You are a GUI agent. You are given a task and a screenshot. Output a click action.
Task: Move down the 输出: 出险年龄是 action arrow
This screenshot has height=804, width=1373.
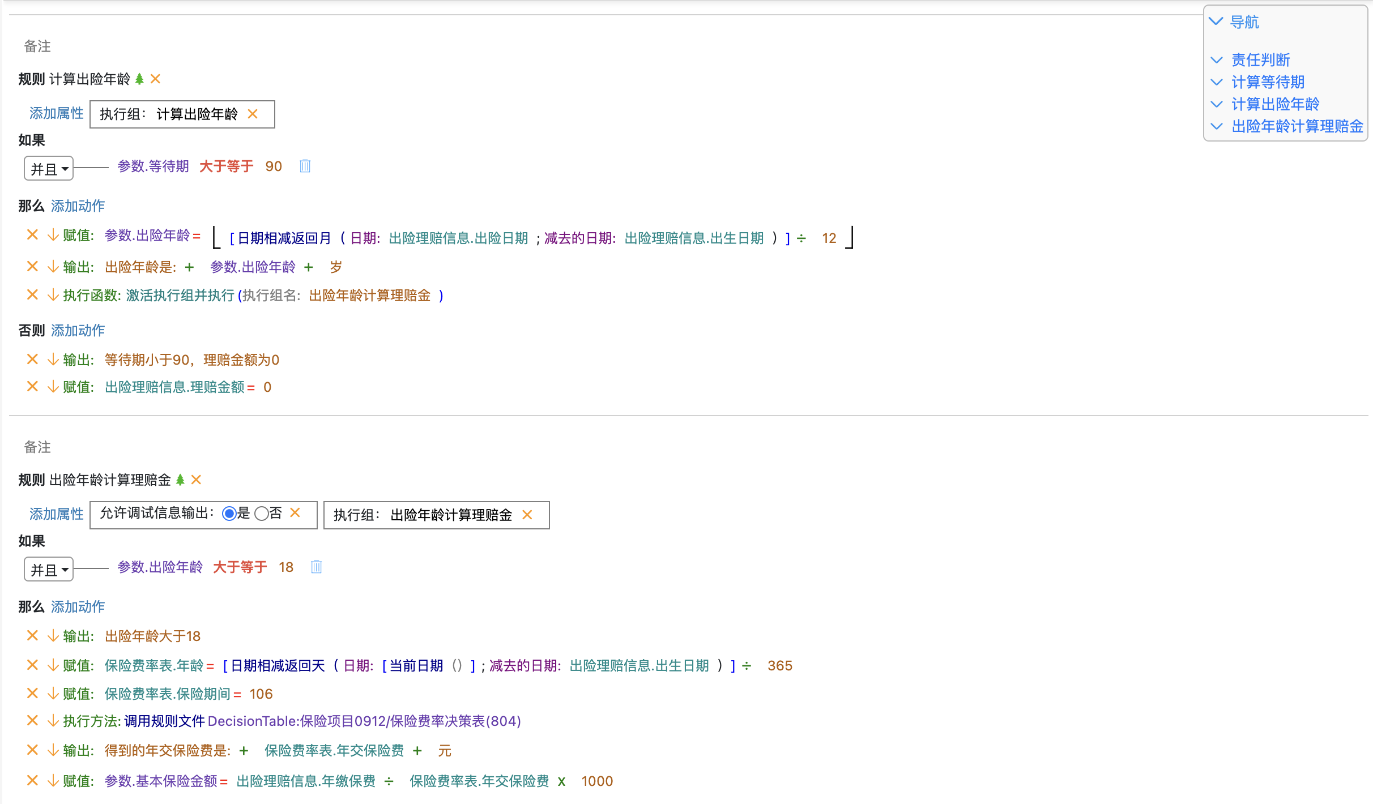click(x=53, y=267)
